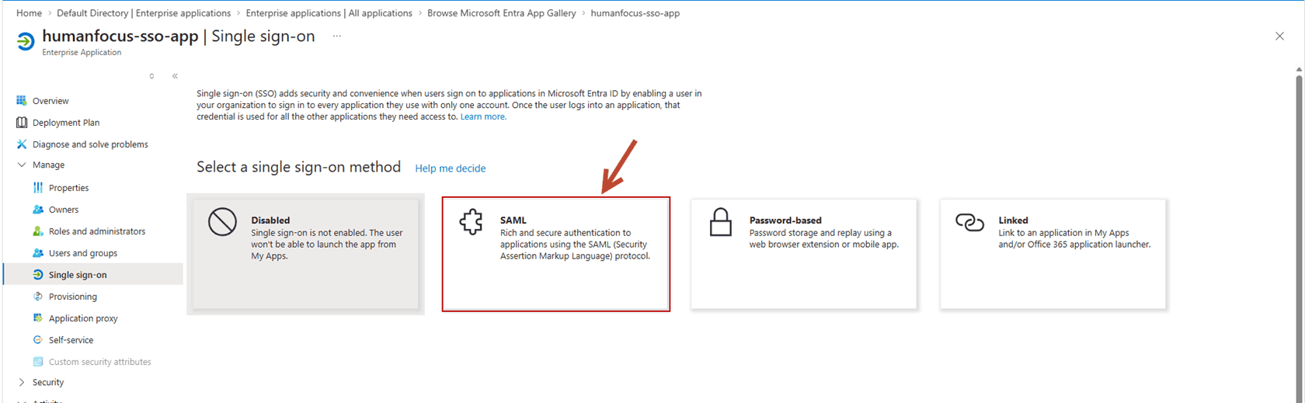Image resolution: width=1305 pixels, height=403 pixels.
Task: Select Single sign-on in sidebar
Action: (x=93, y=275)
